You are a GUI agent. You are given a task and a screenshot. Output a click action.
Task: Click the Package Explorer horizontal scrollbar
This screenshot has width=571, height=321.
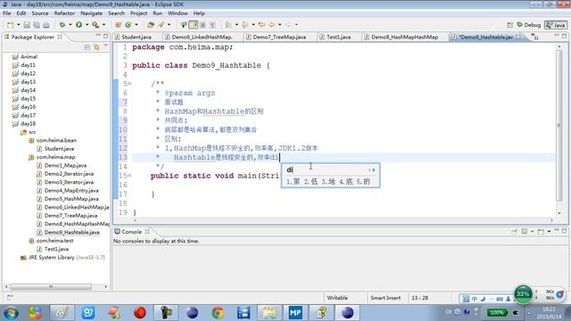point(51,287)
